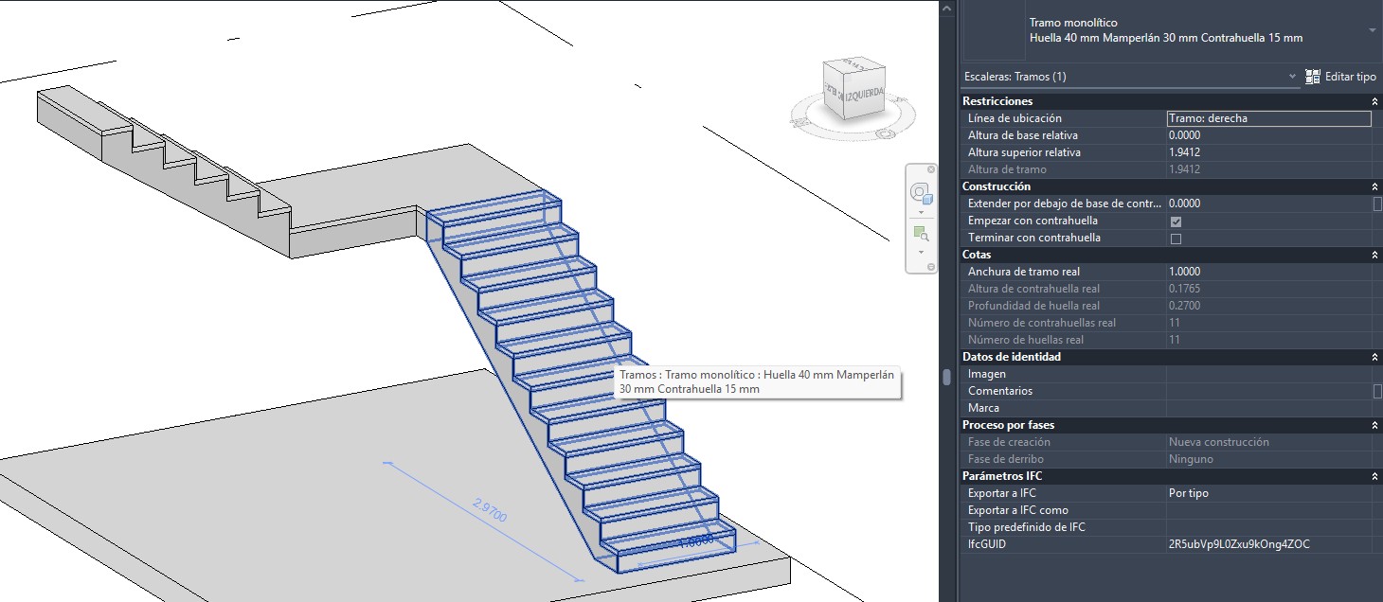The image size is (1383, 602).
Task: Click the Editar tipo button
Action: [x=1341, y=77]
